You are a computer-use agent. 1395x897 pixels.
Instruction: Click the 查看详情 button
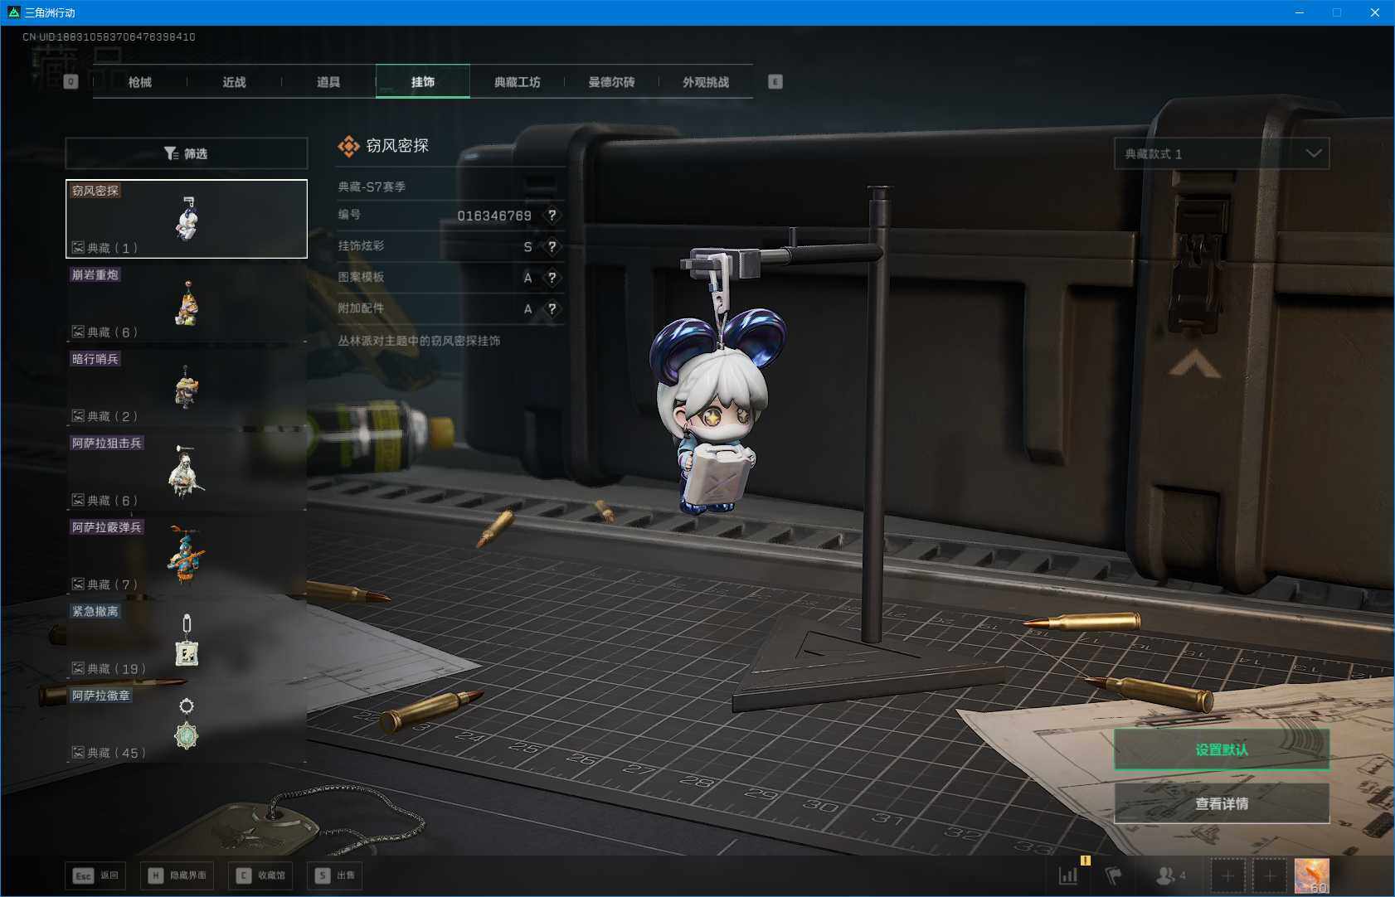(x=1221, y=803)
